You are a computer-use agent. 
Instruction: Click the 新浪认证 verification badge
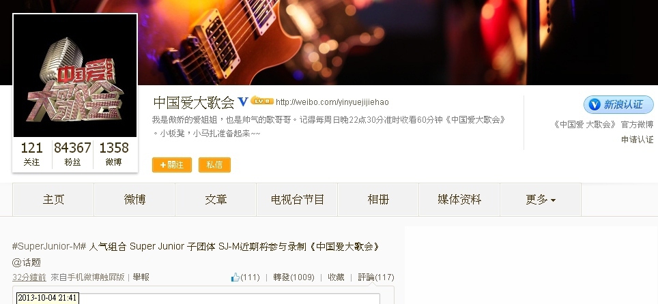(618, 104)
